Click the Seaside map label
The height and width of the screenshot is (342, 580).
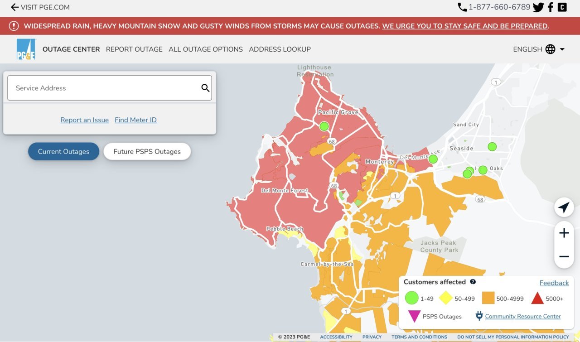point(461,149)
